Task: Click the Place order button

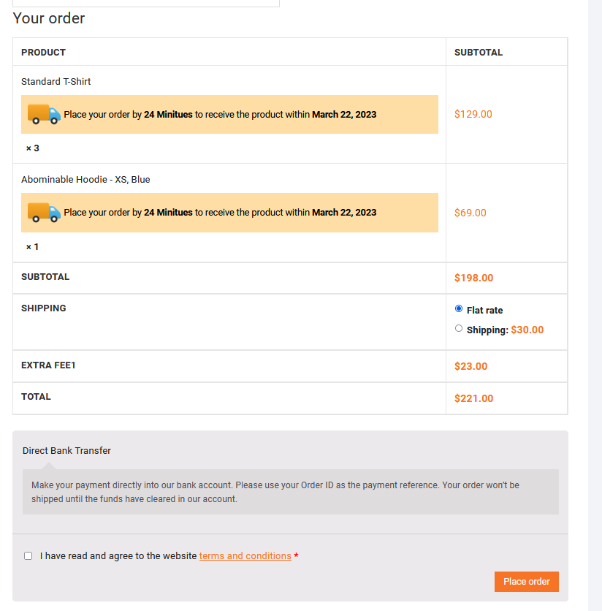Action: [526, 581]
